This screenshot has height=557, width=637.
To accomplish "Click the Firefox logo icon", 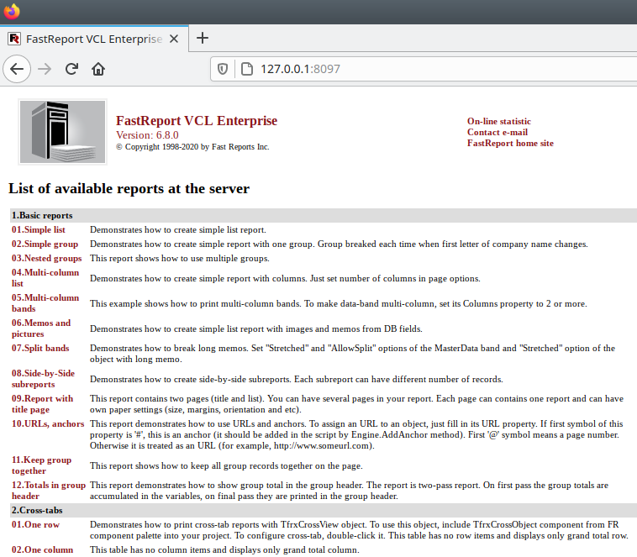I will pos(12,11).
